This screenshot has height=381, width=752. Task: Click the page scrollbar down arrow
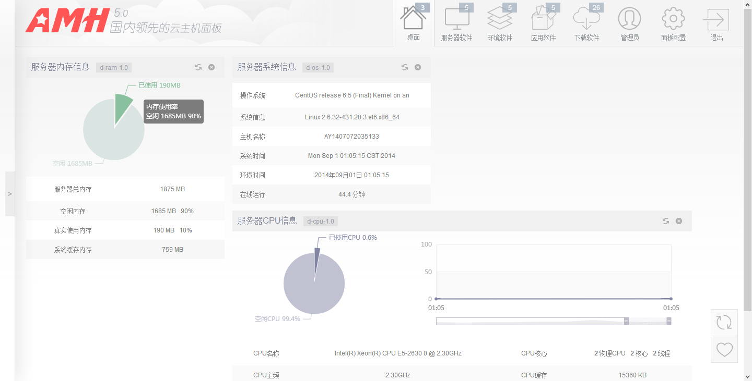tap(747, 376)
